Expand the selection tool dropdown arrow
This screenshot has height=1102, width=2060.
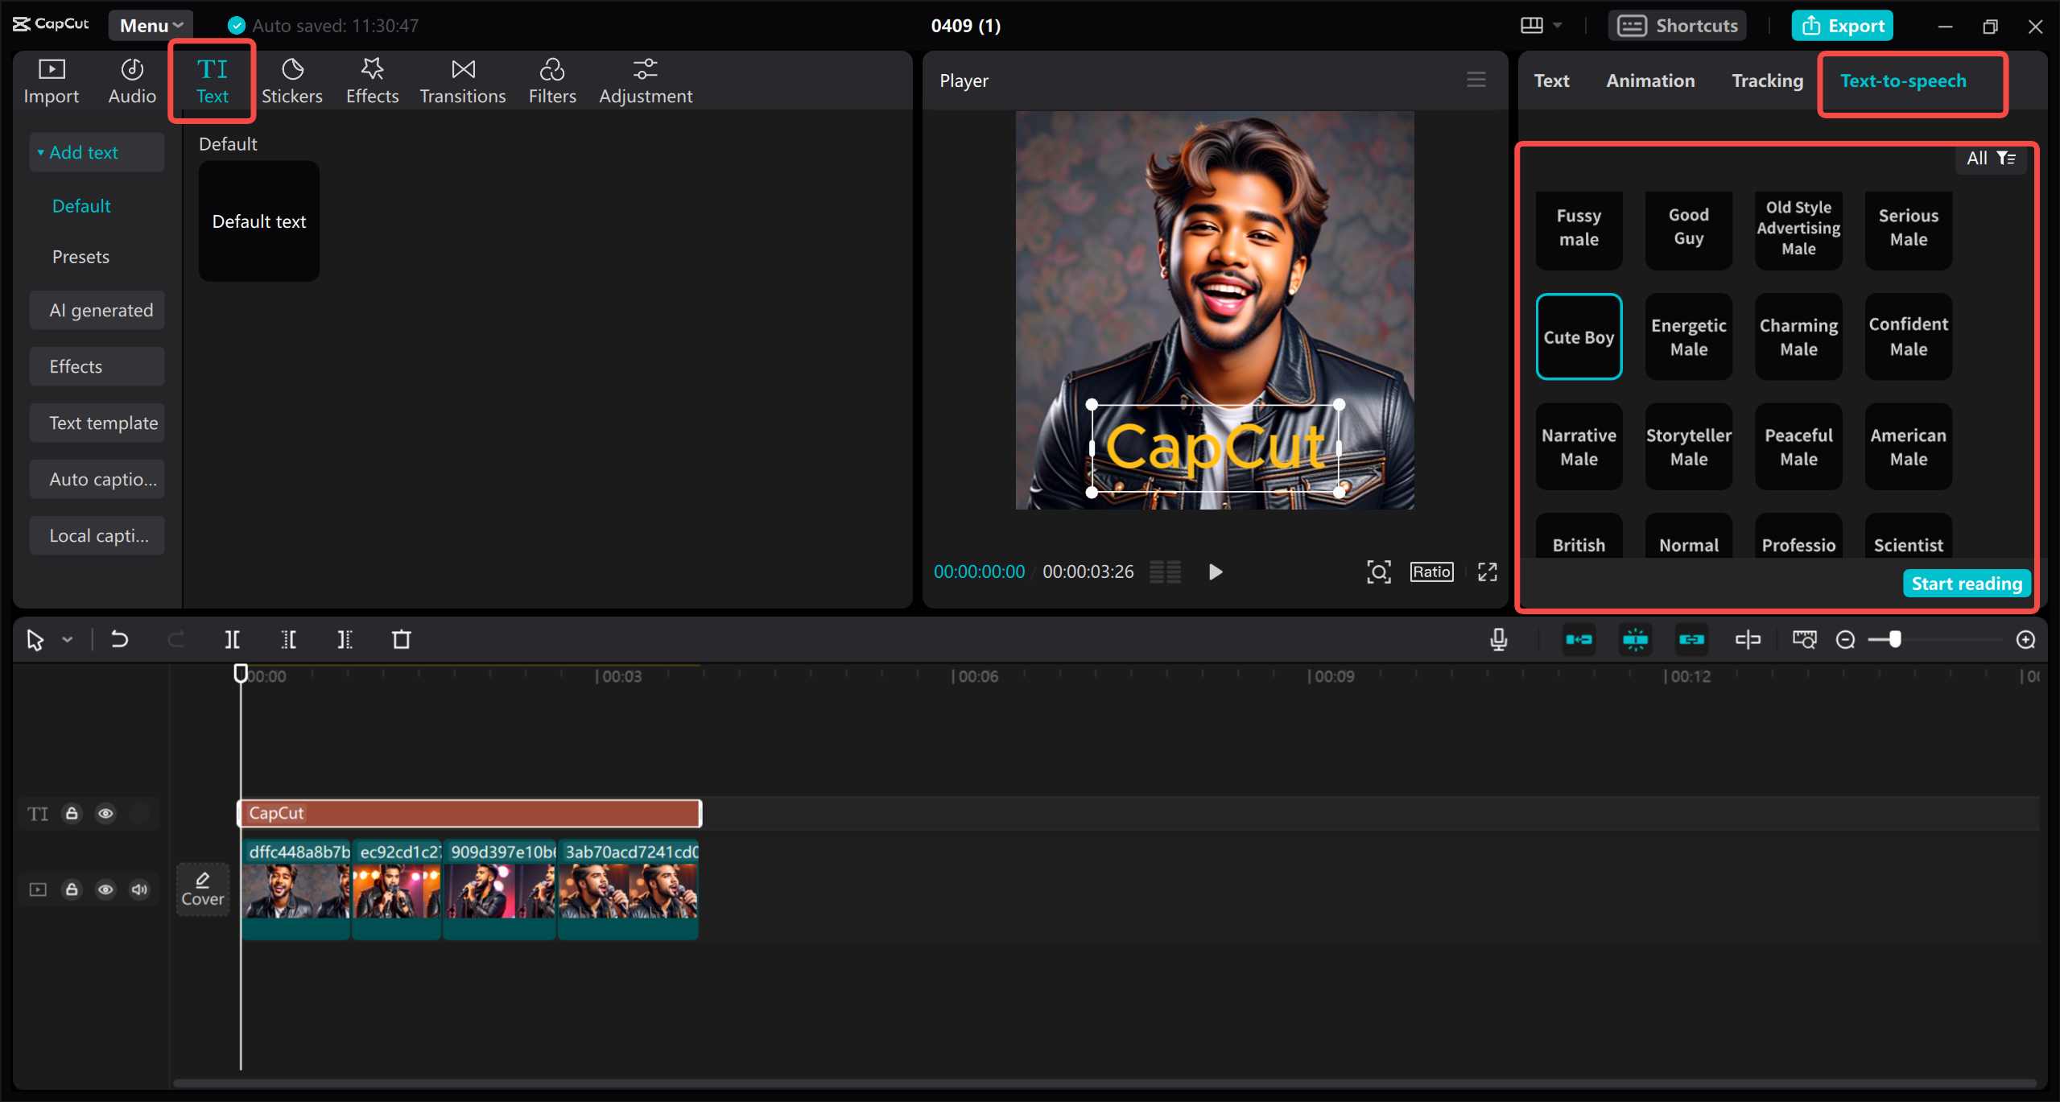68,640
